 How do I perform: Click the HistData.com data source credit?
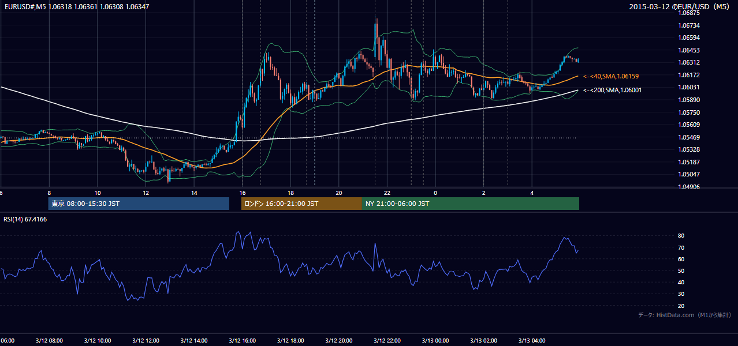[x=685, y=315]
